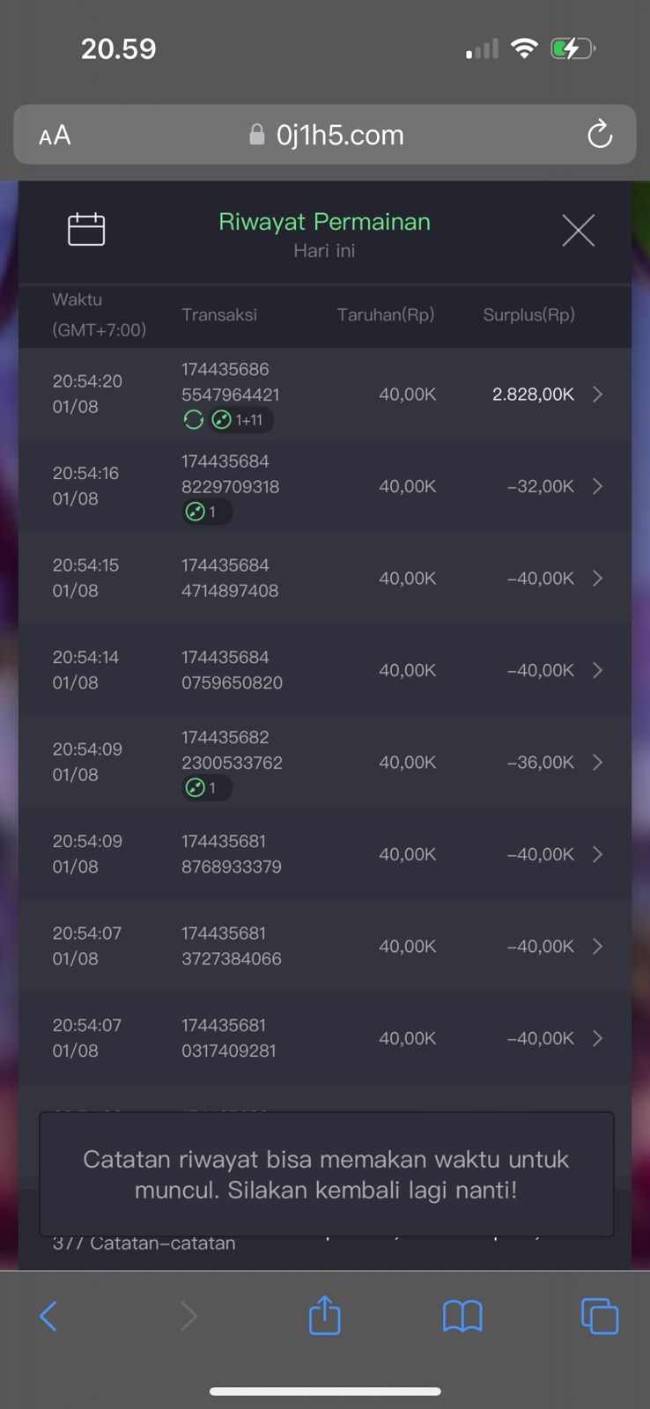Expand details for 2.828,00K surplus row
Screen dimensions: 650x1409
click(598, 395)
